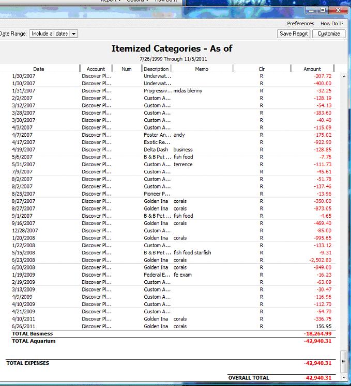Click the TOTAL Business amount -18,264.99
This screenshot has width=351, height=386.
[318, 334]
